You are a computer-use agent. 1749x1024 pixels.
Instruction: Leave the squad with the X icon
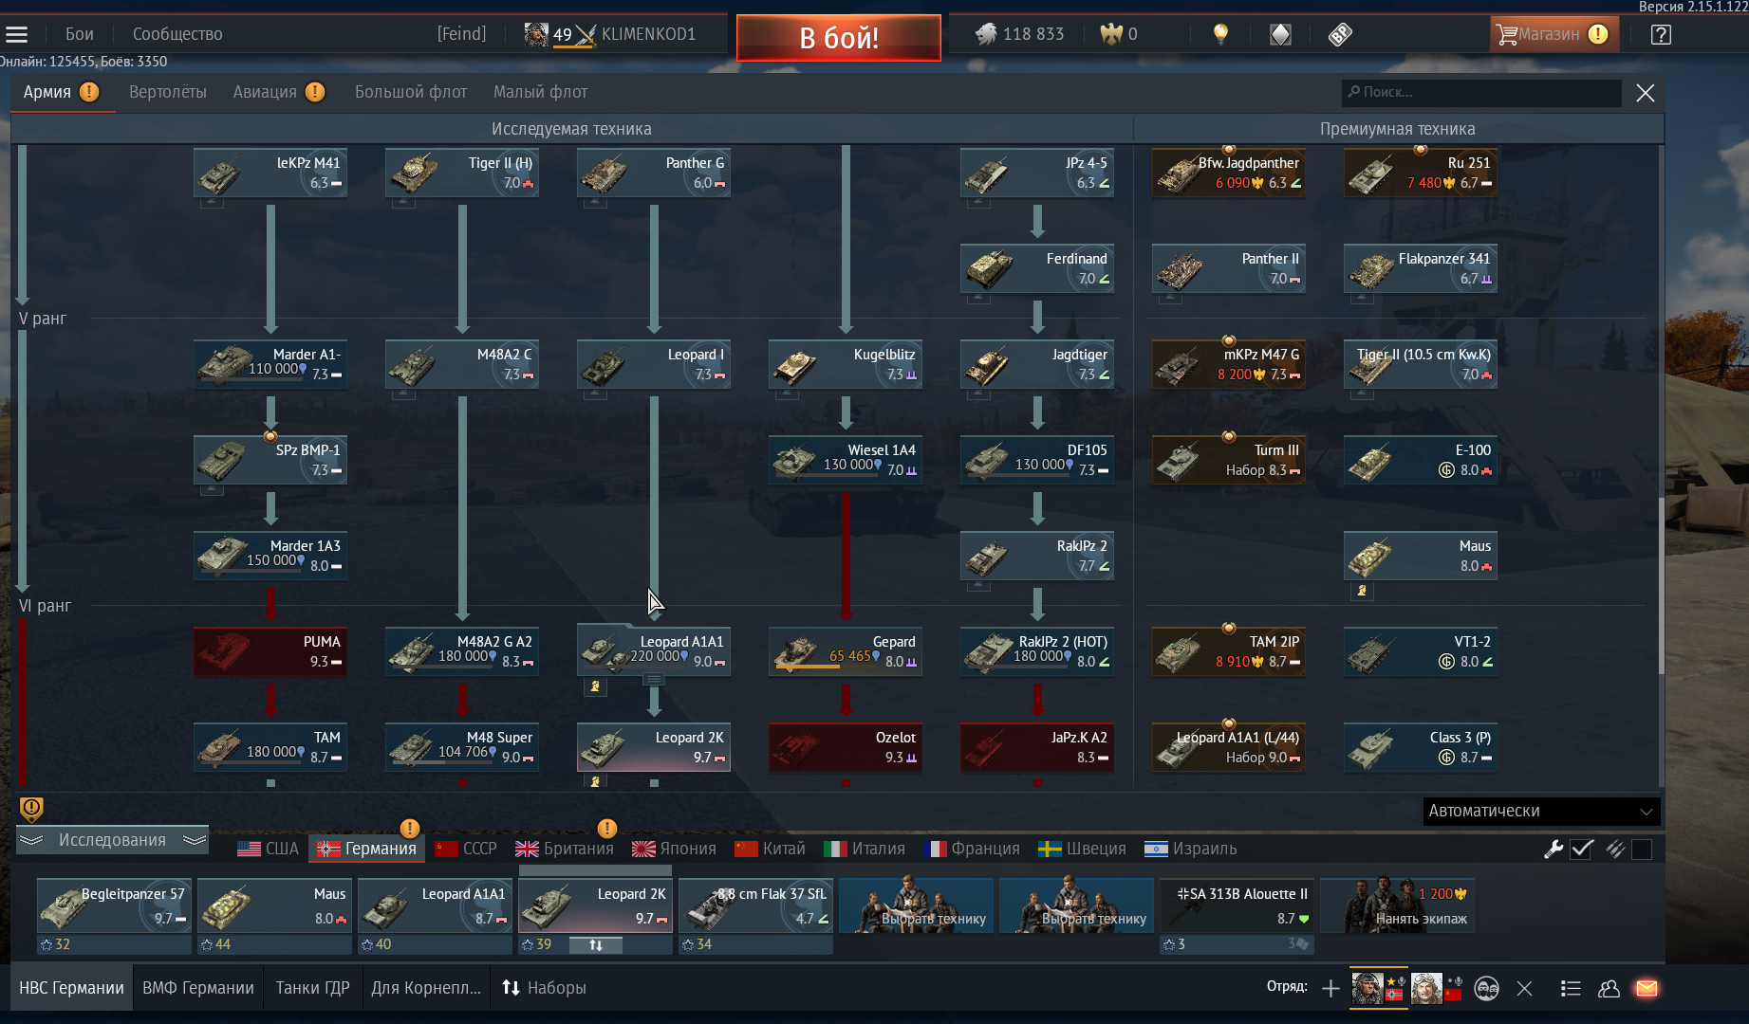point(1524,989)
